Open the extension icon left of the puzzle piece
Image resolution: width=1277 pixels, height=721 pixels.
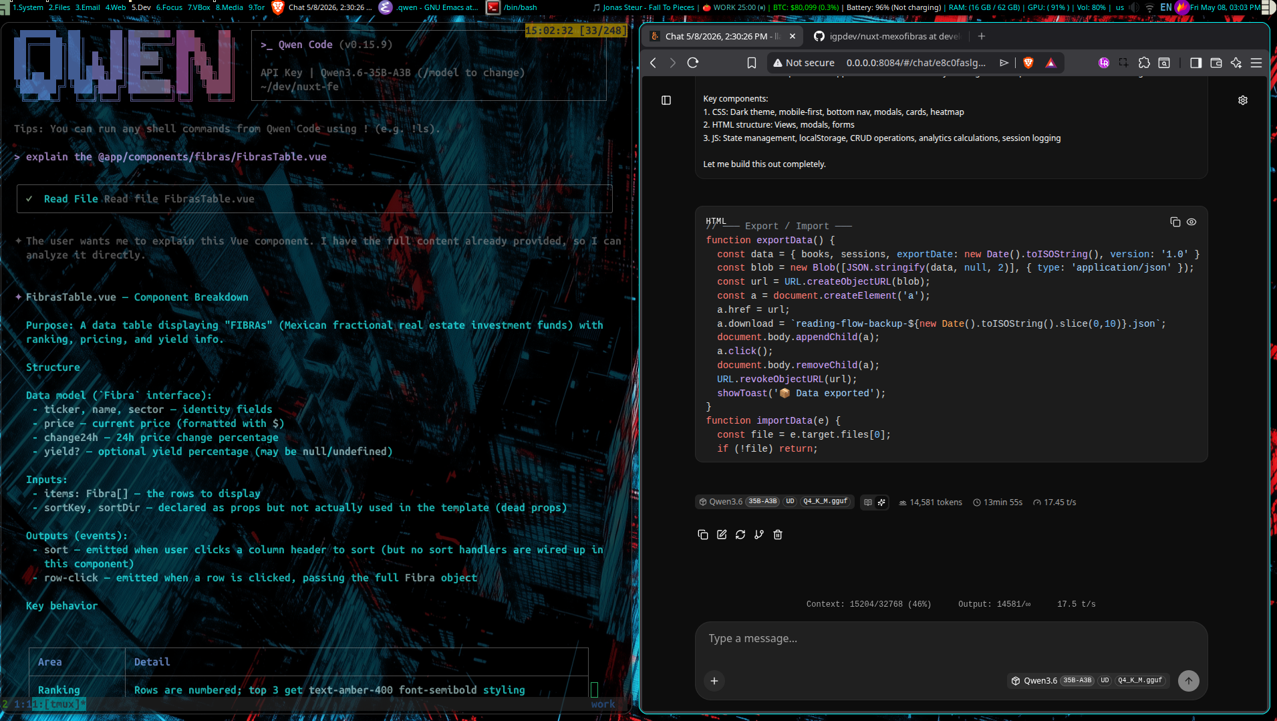[1123, 63]
